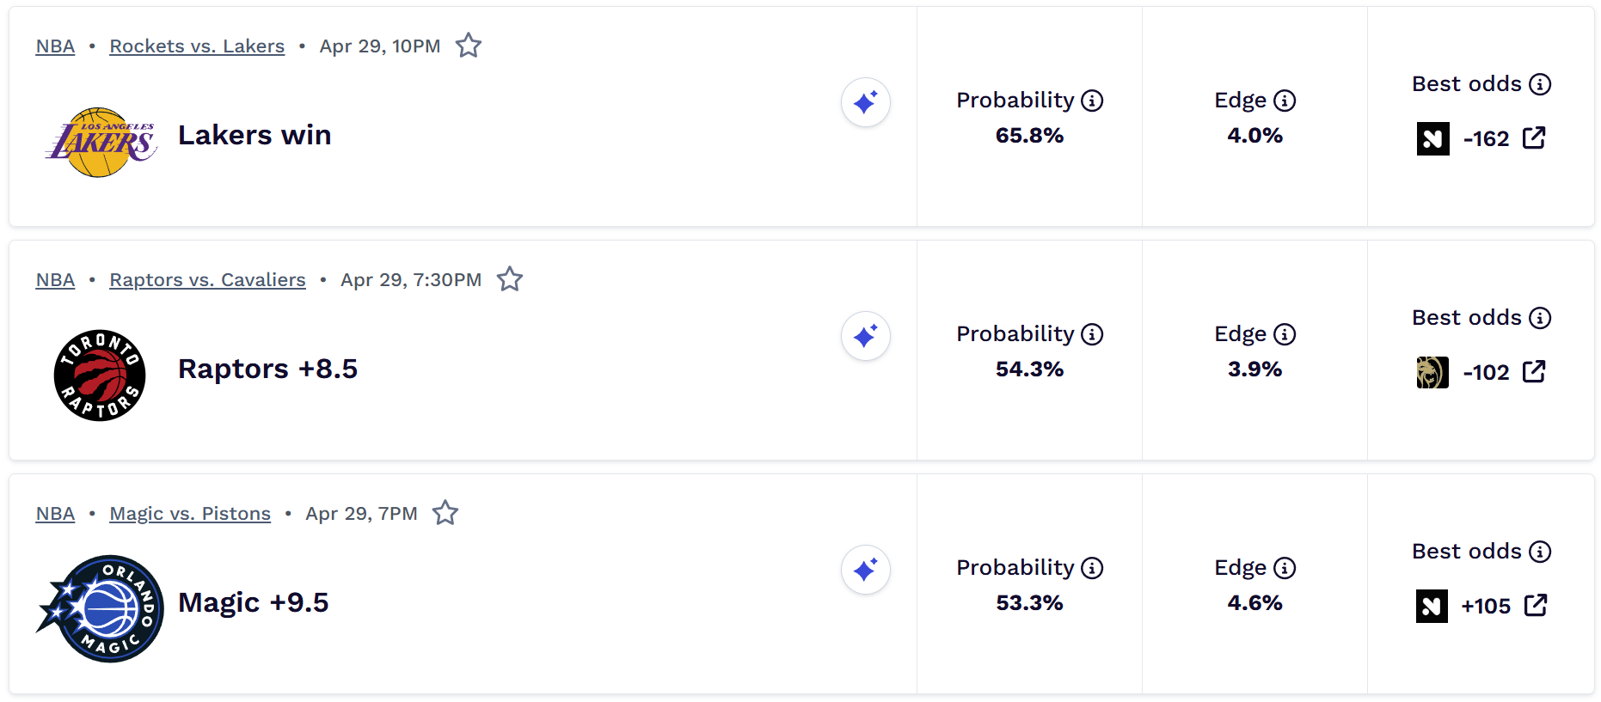The image size is (1601, 702).
Task: Star the Raptors vs. Cavaliers matchup
Action: pos(510,279)
